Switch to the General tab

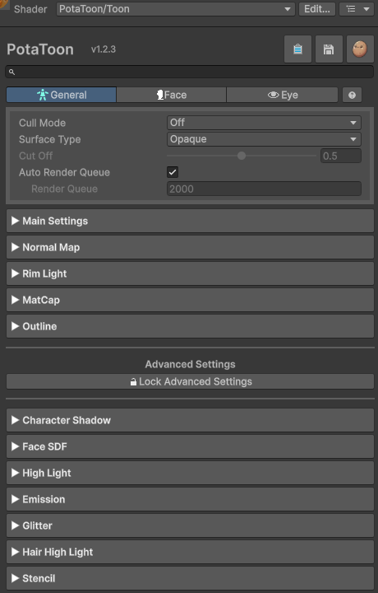(x=61, y=95)
